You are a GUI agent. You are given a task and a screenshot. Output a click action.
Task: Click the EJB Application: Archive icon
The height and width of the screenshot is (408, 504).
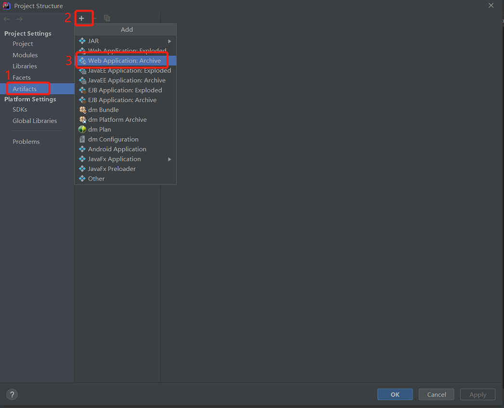coord(82,100)
